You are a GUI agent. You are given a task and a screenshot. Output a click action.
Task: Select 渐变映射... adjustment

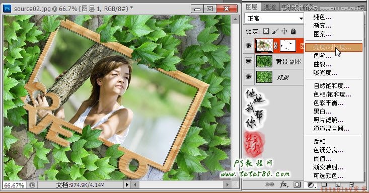328,167
